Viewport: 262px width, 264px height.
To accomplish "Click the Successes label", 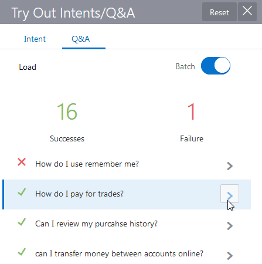I will (67, 138).
